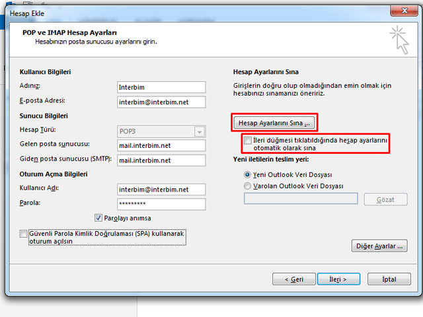Click the Gözat browse button
423x317 pixels.
pyautogui.click(x=385, y=199)
